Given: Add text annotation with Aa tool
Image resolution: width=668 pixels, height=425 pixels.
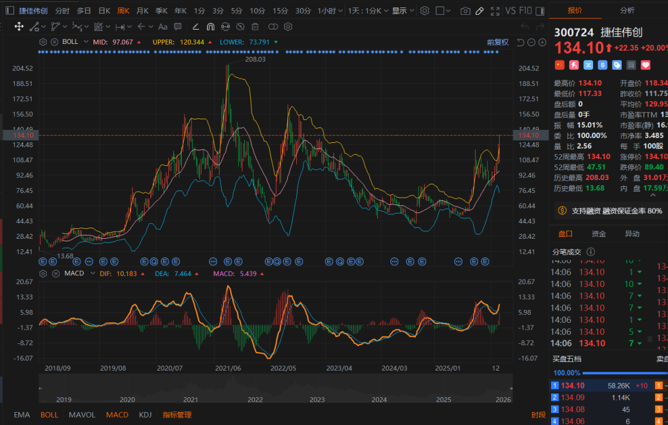Looking at the screenshot, I should (163, 26).
